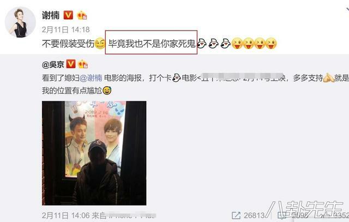Open the @吴京 account in the reposted post
This screenshot has width=349, height=222.
coord(53,64)
